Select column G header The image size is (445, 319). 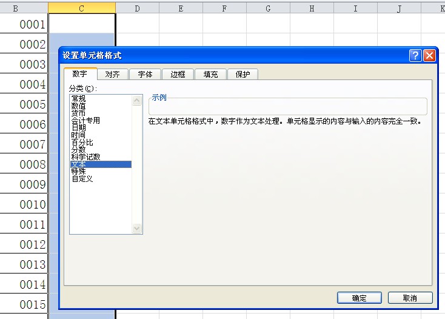[268, 8]
